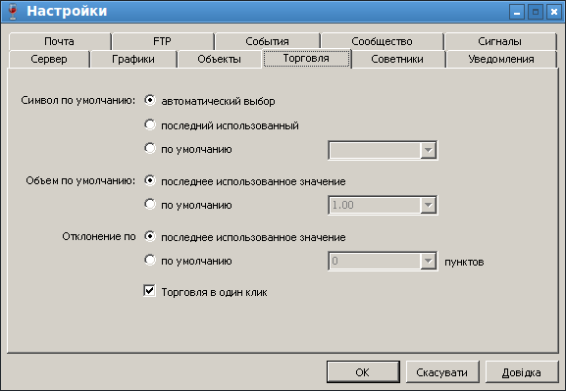Go to the Сервер tab

[49, 59]
